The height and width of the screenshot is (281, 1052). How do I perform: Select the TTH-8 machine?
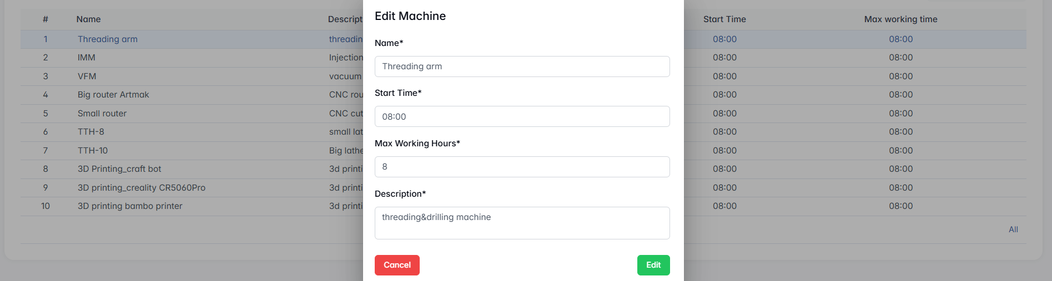91,132
